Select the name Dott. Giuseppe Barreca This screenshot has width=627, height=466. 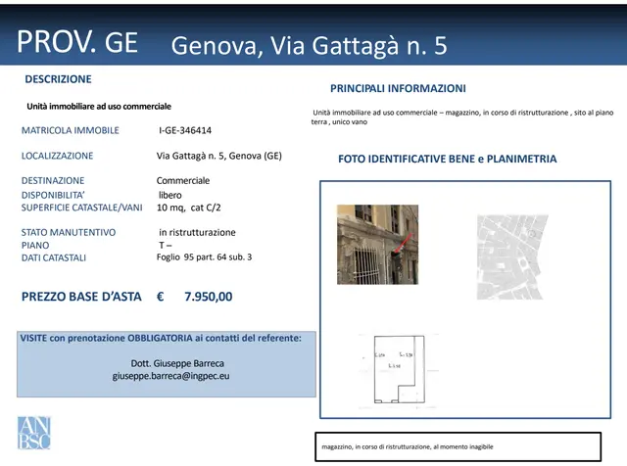point(177,363)
